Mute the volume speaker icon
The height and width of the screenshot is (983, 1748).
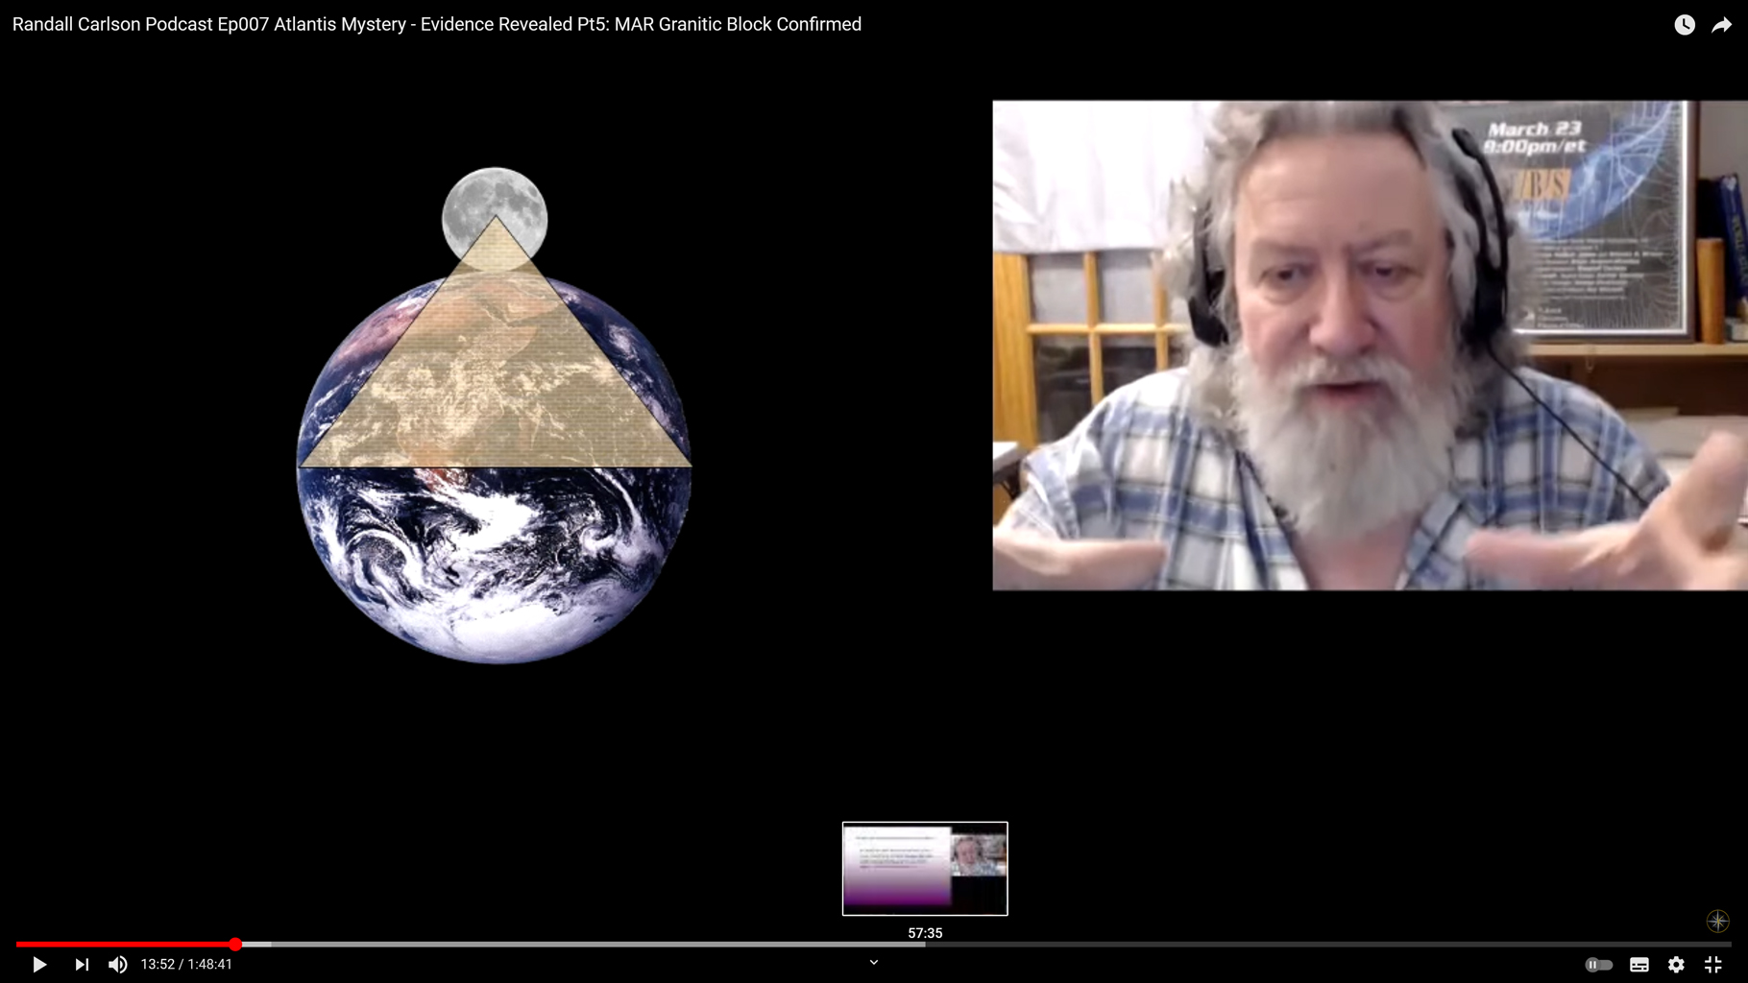[118, 965]
